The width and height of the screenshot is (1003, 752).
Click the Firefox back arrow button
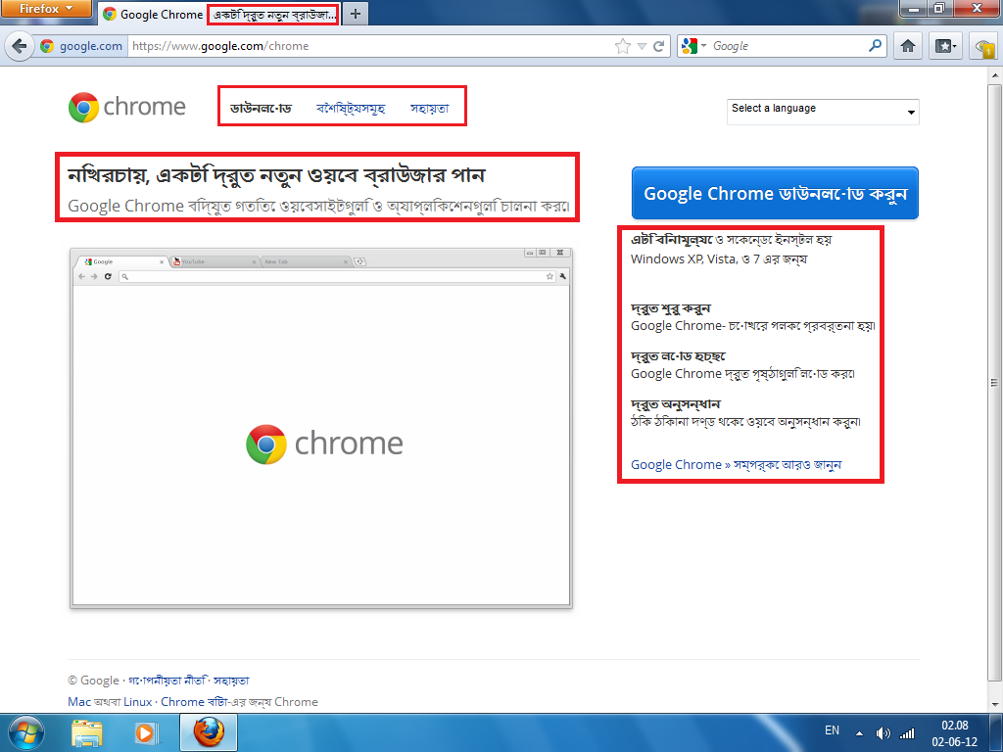click(20, 46)
